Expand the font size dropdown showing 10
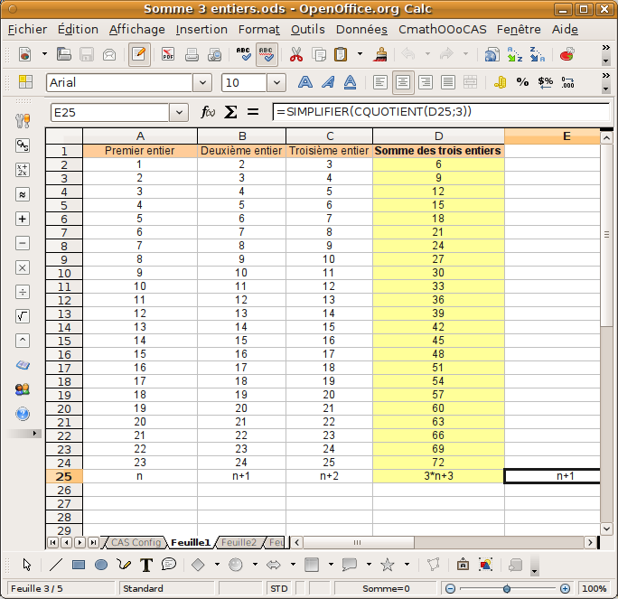The image size is (618, 599). (277, 82)
